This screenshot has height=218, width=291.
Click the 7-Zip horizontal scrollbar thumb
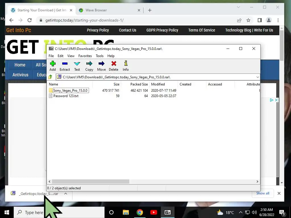[x=91, y=181]
